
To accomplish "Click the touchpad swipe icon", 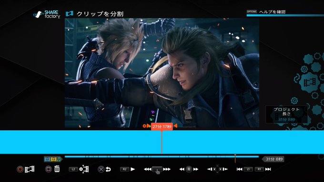I will pos(157,170).
